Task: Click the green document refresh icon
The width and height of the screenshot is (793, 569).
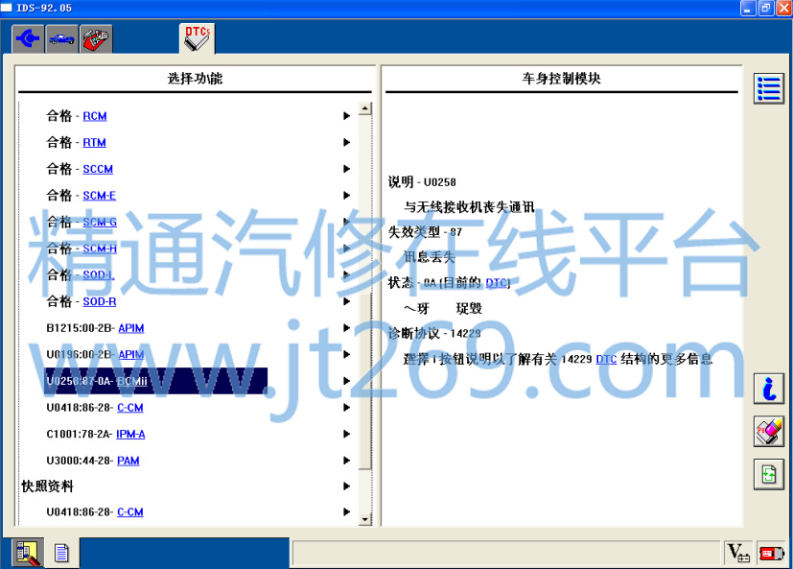Action: coord(769,474)
